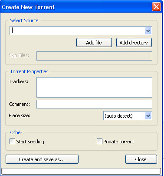The image size is (164, 176).
Task: Expand the Select Source dropdown arrow
Action: [148, 30]
